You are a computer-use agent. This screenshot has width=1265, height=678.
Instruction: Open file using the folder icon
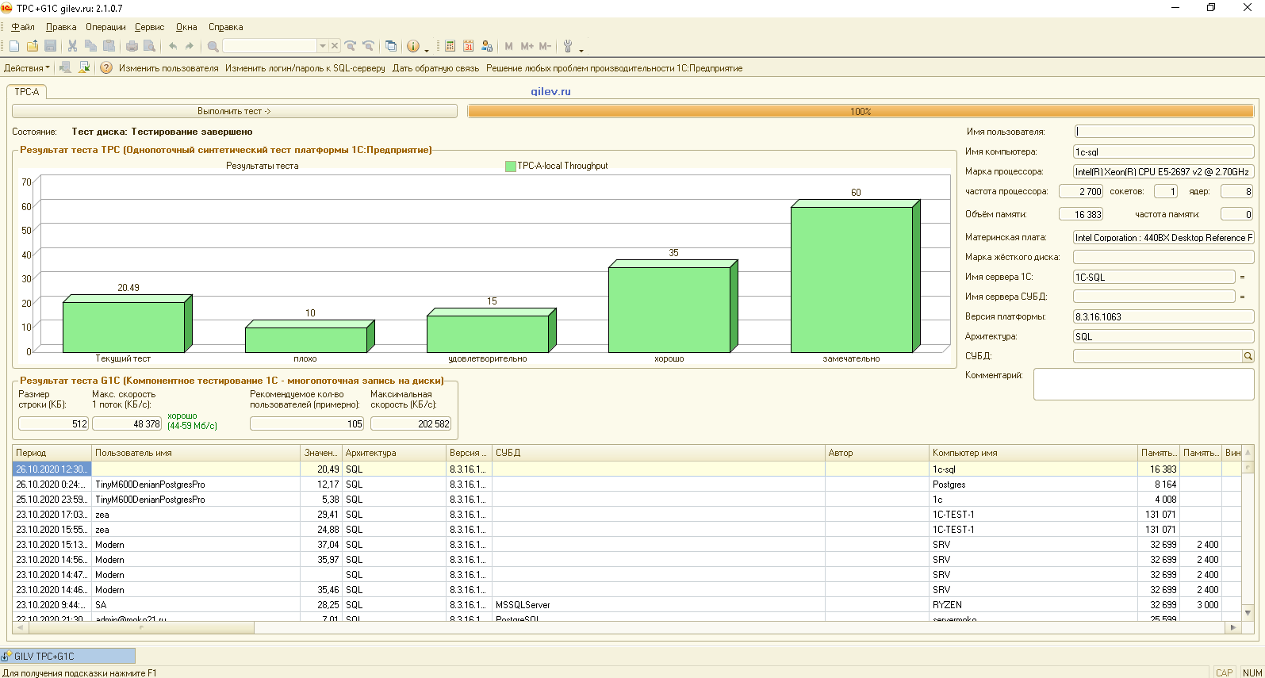click(33, 46)
